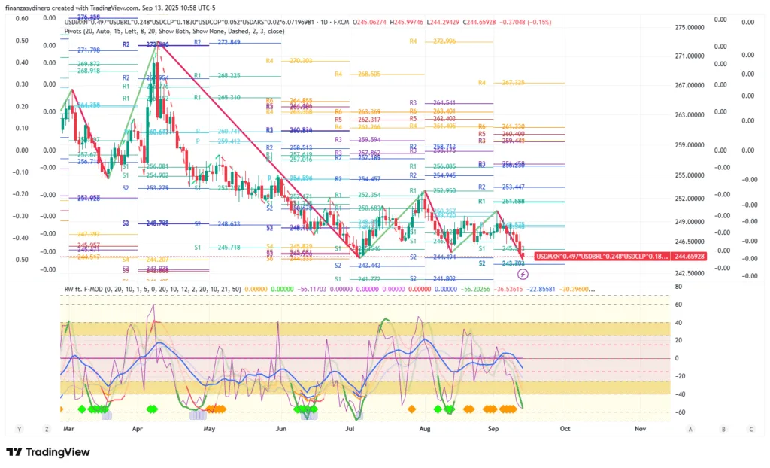Viewport: 770px width, 468px height.
Task: Click the R4 pivot value 267.325
Action: tap(513, 83)
